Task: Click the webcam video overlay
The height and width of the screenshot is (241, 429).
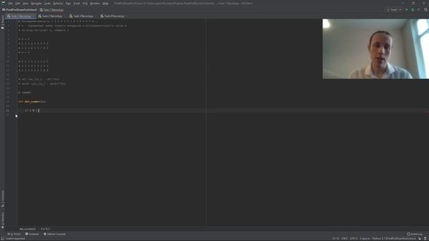Action: pos(375,49)
